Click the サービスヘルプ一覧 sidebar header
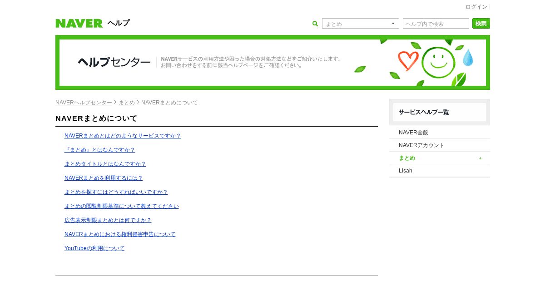Viewport: 545px width, 286px height. [440, 112]
